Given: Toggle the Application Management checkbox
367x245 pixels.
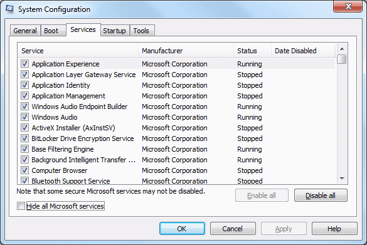Looking at the screenshot, I should [x=25, y=96].
